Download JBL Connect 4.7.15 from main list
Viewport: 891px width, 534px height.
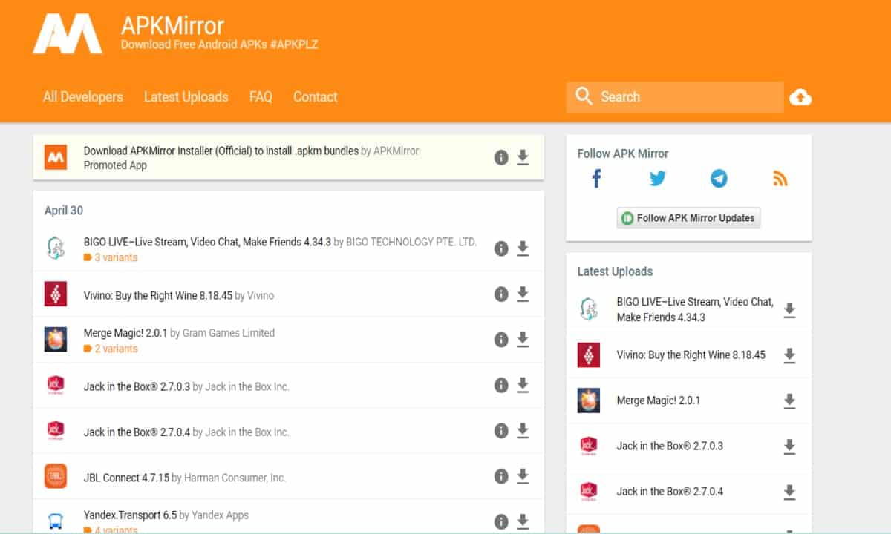(523, 476)
